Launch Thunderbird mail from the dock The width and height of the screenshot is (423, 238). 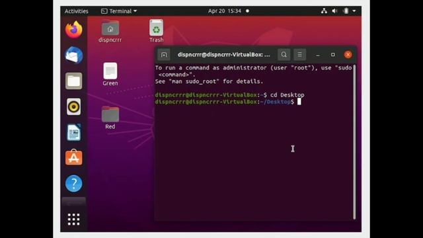pos(73,55)
